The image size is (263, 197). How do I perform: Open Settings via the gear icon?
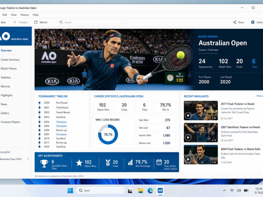pyautogui.click(x=253, y=22)
